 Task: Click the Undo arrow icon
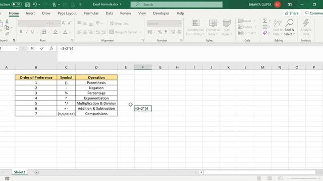[35, 5]
